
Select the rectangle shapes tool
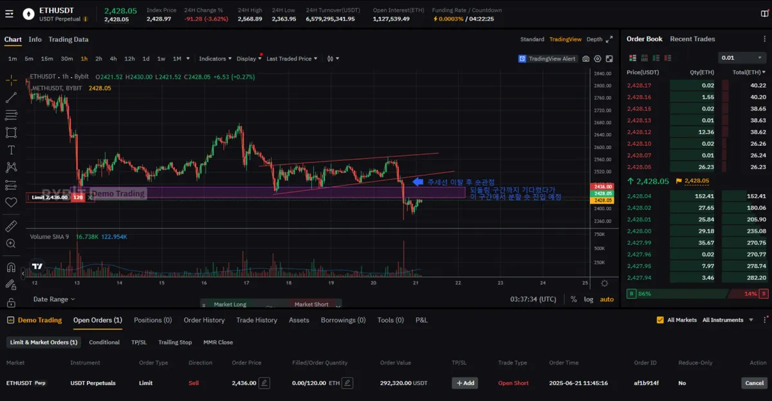(x=11, y=132)
